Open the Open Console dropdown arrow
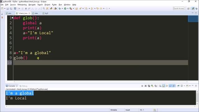199x112 pixels. 190,86
